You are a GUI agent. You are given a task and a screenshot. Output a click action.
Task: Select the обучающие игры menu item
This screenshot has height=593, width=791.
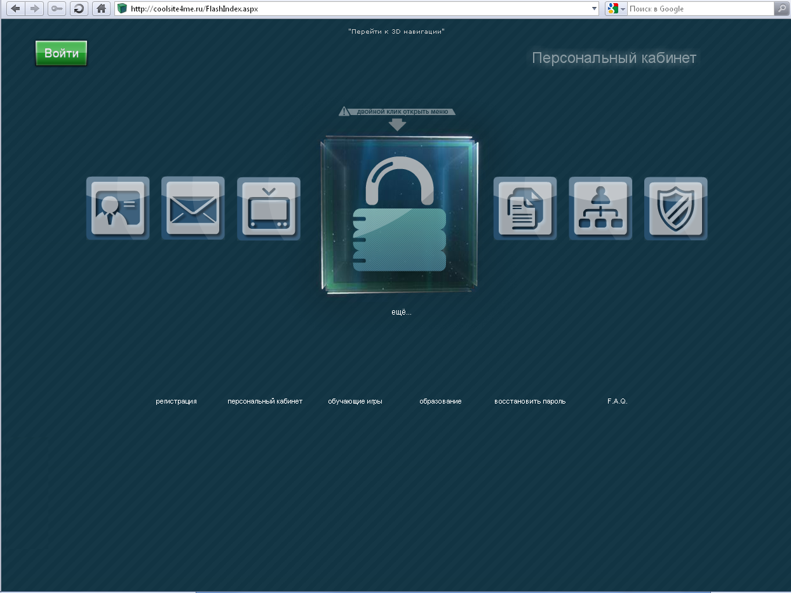coord(355,401)
